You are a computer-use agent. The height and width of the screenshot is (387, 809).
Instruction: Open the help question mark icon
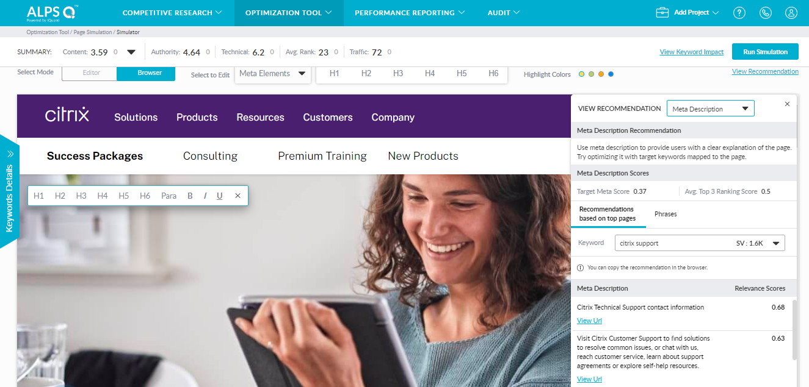pyautogui.click(x=739, y=13)
